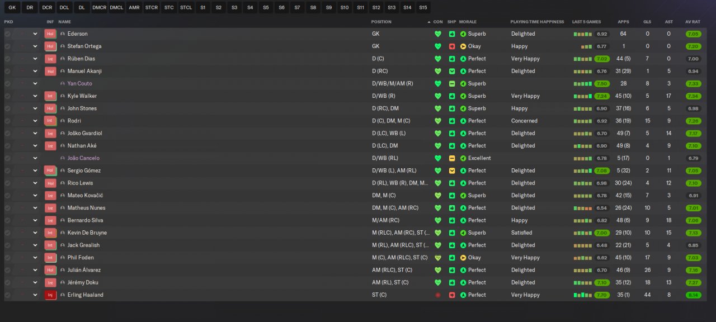Image resolution: width=716 pixels, height=322 pixels.
Task: Click Julián Álvarez's 'Hol' status icon
Action: (50, 270)
